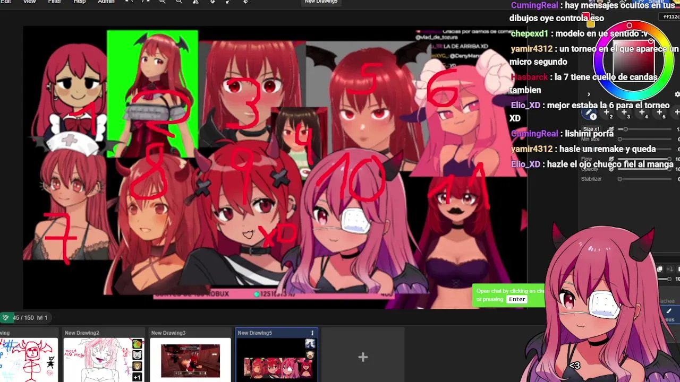Select the yellow secondary color swatch
This screenshot has width=680, height=382.
[x=591, y=23]
